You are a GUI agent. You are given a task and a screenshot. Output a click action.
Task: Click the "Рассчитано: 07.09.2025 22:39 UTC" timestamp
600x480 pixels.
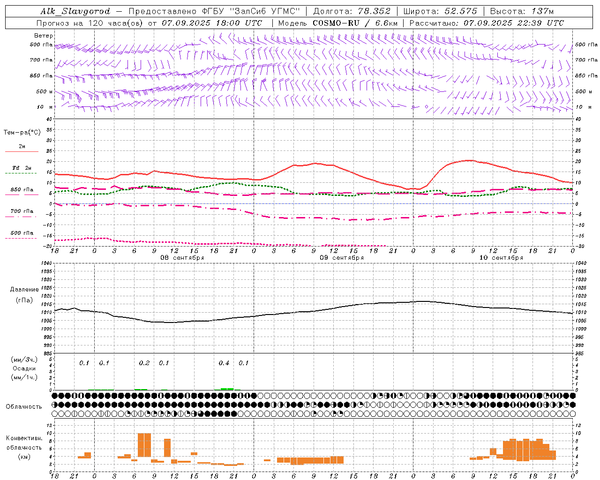(x=487, y=23)
